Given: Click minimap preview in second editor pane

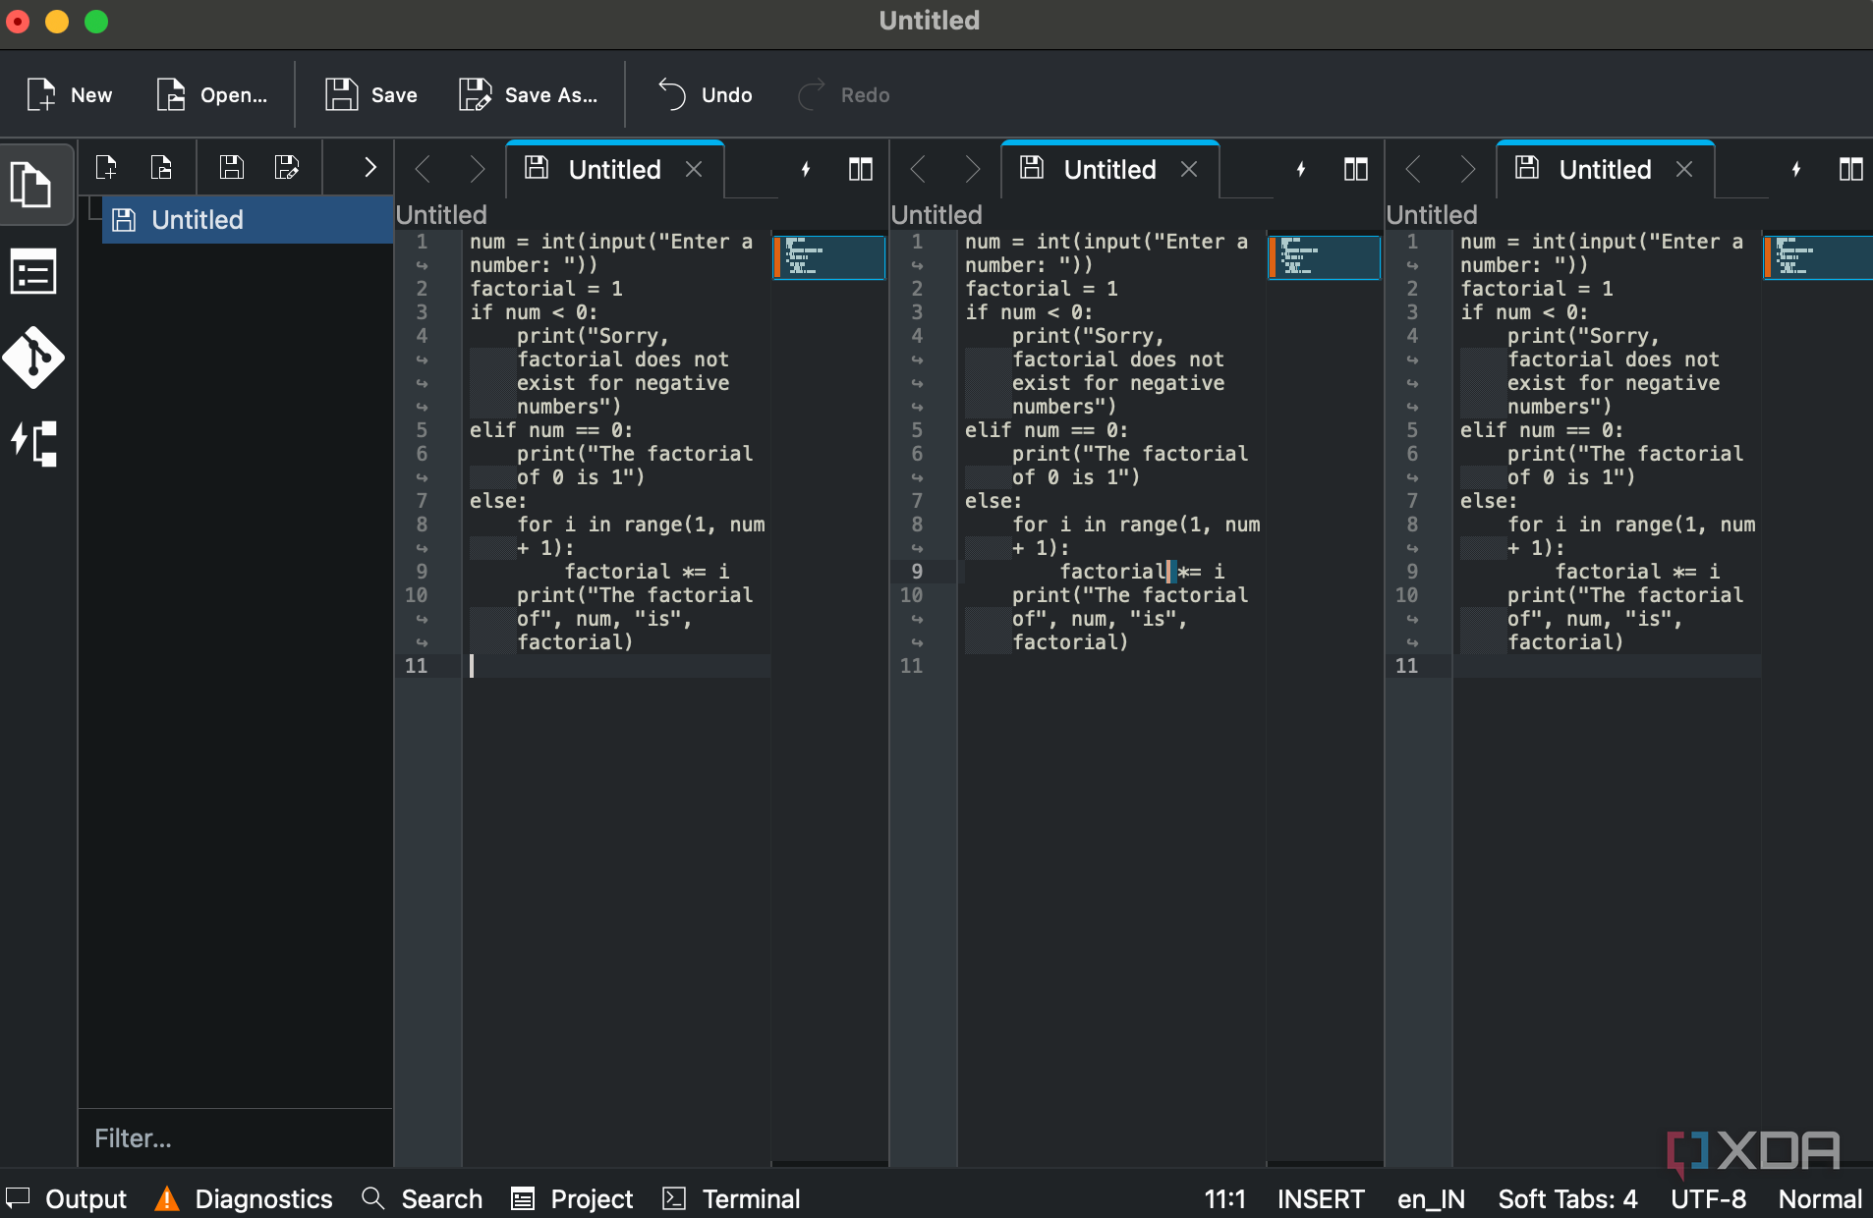Looking at the screenshot, I should click(1325, 257).
